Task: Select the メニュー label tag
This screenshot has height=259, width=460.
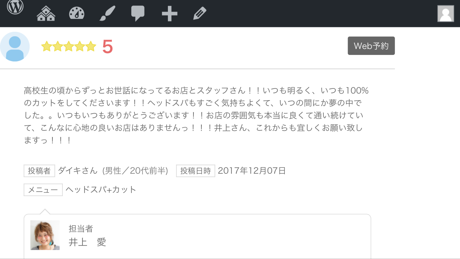Action: (43, 190)
